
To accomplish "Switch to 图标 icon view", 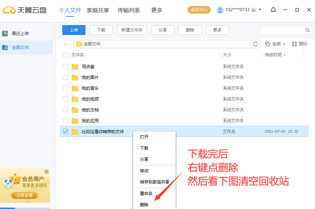I will click(x=300, y=44).
